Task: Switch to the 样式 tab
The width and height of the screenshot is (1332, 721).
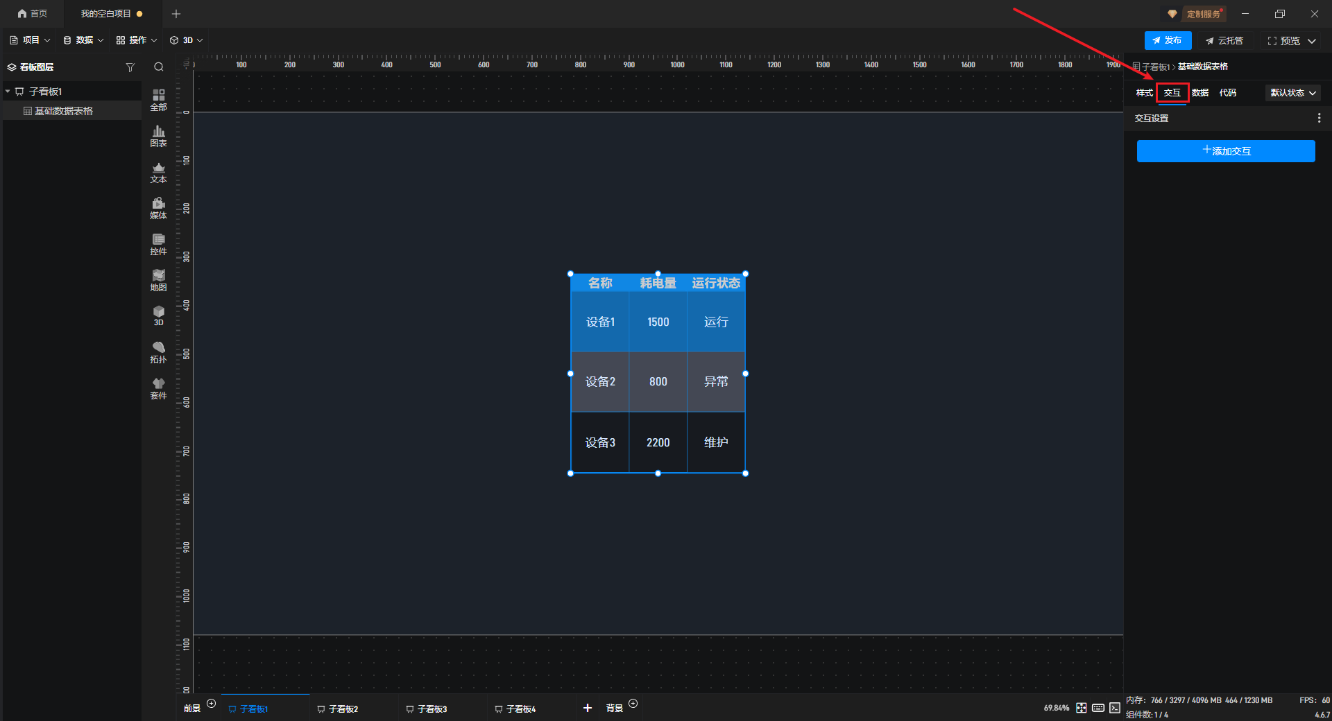Action: [x=1144, y=93]
